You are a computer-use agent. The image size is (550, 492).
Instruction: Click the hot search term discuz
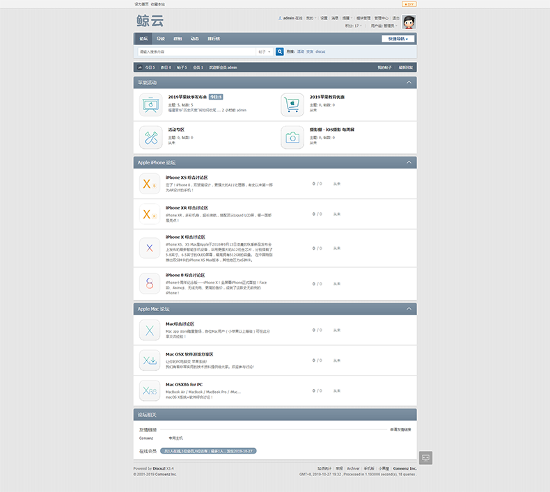click(320, 51)
